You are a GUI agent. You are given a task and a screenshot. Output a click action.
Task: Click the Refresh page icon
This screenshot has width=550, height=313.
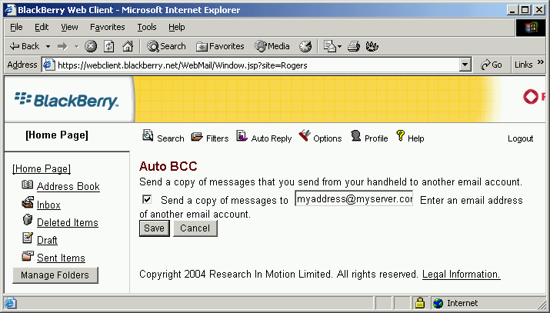109,46
